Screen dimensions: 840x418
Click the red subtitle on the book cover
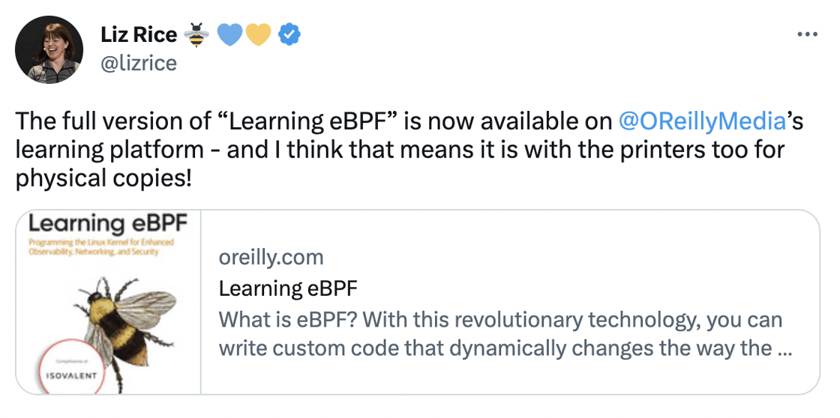[100, 247]
